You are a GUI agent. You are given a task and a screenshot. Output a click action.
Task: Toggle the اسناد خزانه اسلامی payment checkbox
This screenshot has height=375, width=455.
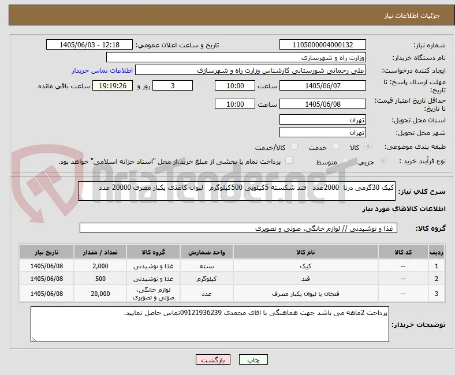(x=289, y=160)
